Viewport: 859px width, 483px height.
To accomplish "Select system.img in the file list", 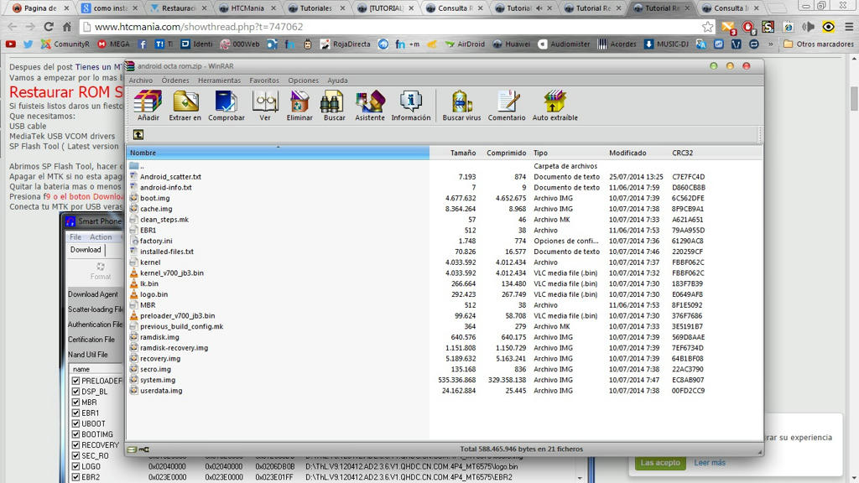I will (158, 380).
